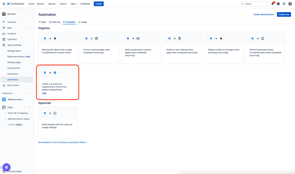Click the Confluence logo
The width and height of the screenshot is (295, 174).
click(x=15, y=4)
